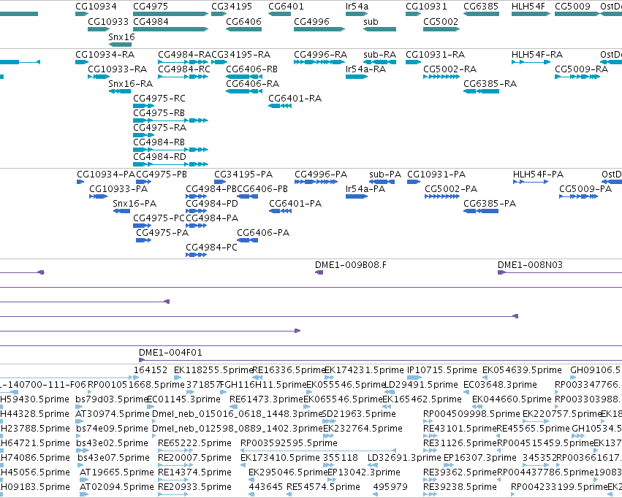Viewport: 622px width, 498px height.
Task: Click transcript CG4984-RD label
Action: coord(159,157)
